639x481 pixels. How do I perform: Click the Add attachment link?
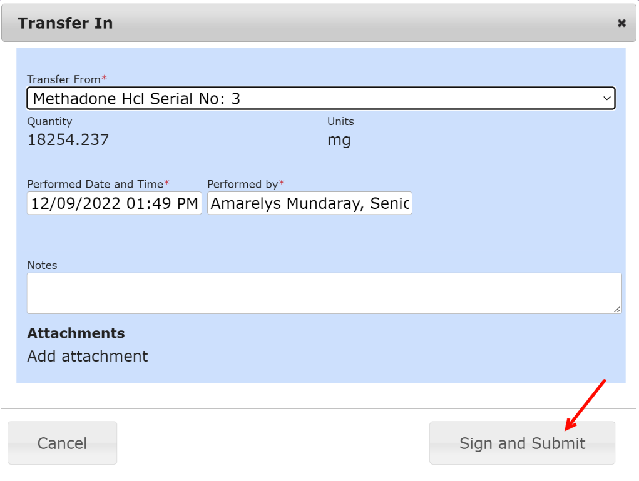[88, 357]
